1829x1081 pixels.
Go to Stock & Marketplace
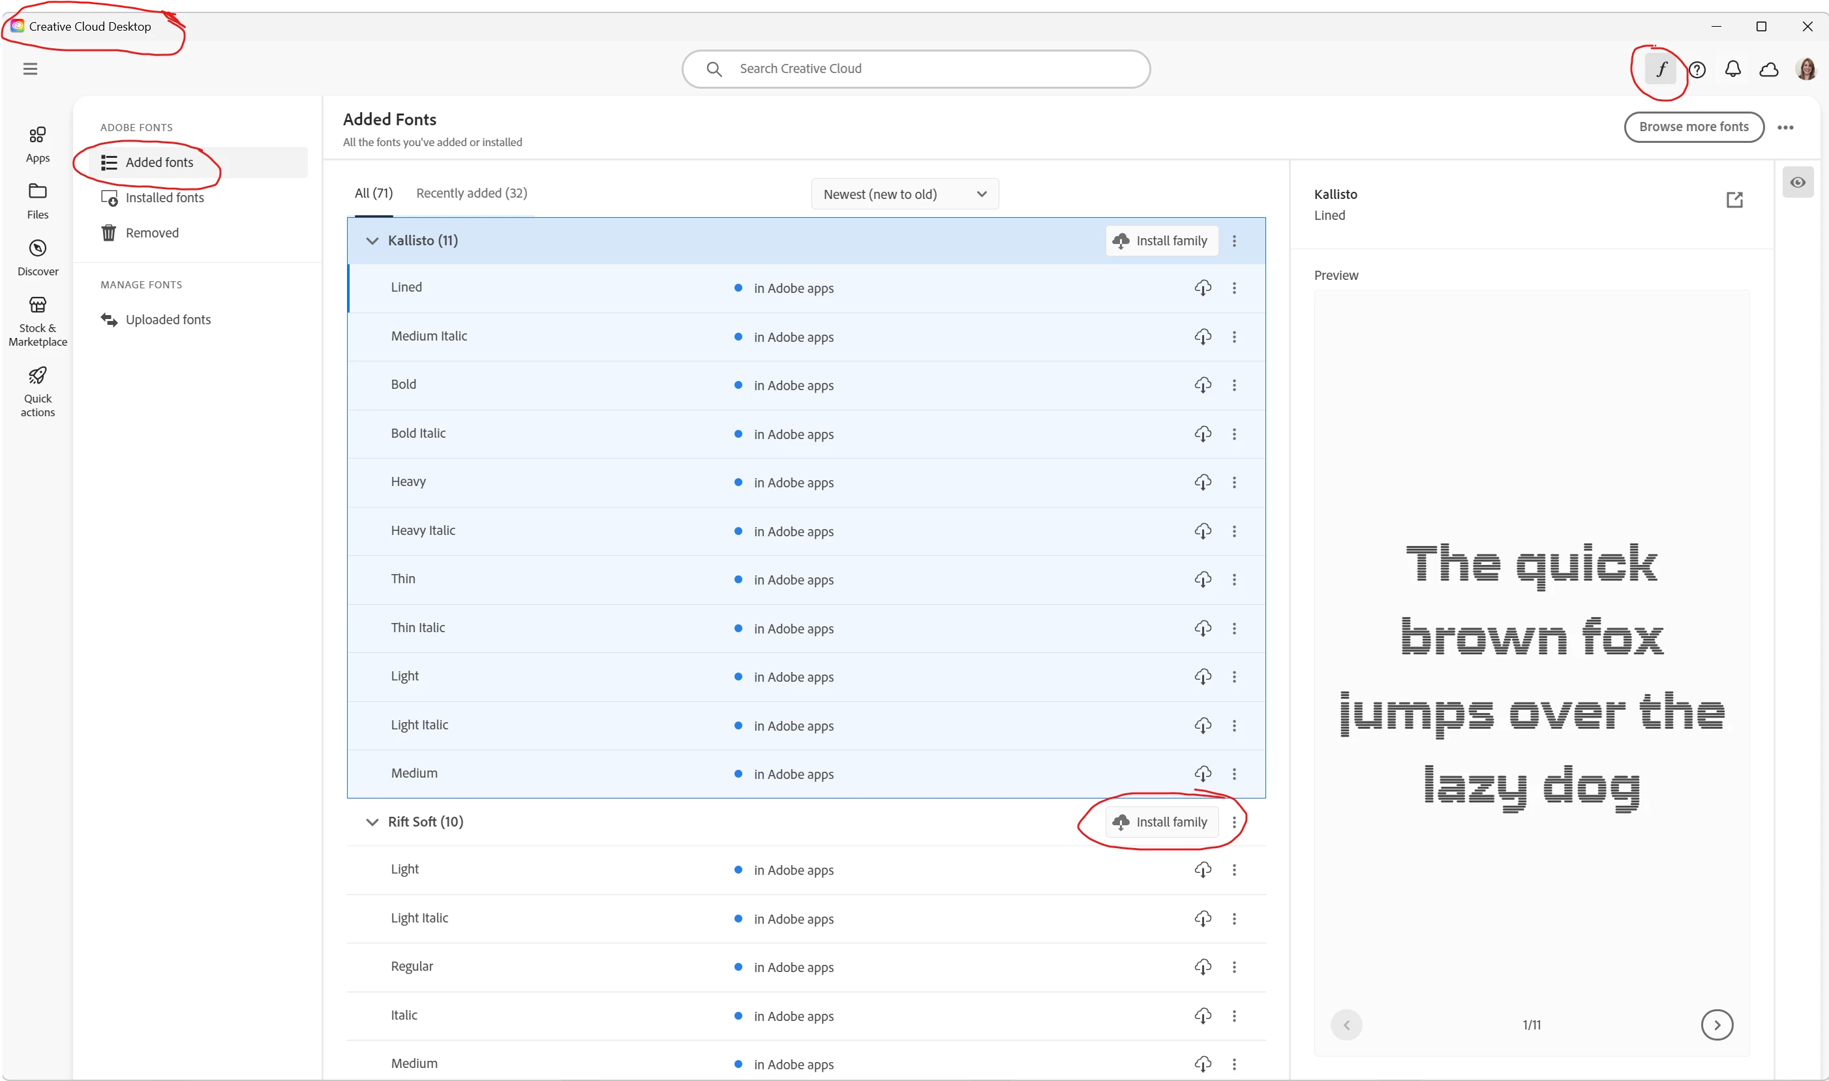click(x=37, y=320)
